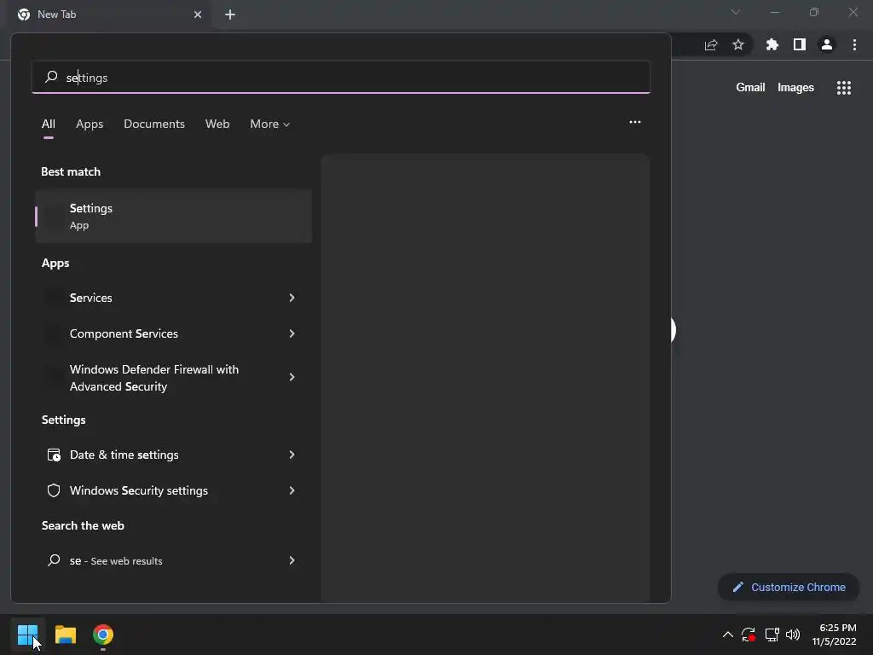
Task: Bookmark this tab with the star icon
Action: click(x=738, y=44)
